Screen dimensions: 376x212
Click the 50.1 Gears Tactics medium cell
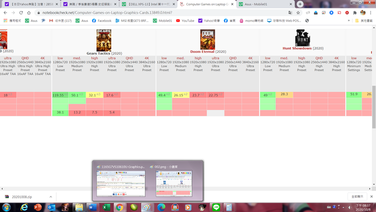coord(77,95)
